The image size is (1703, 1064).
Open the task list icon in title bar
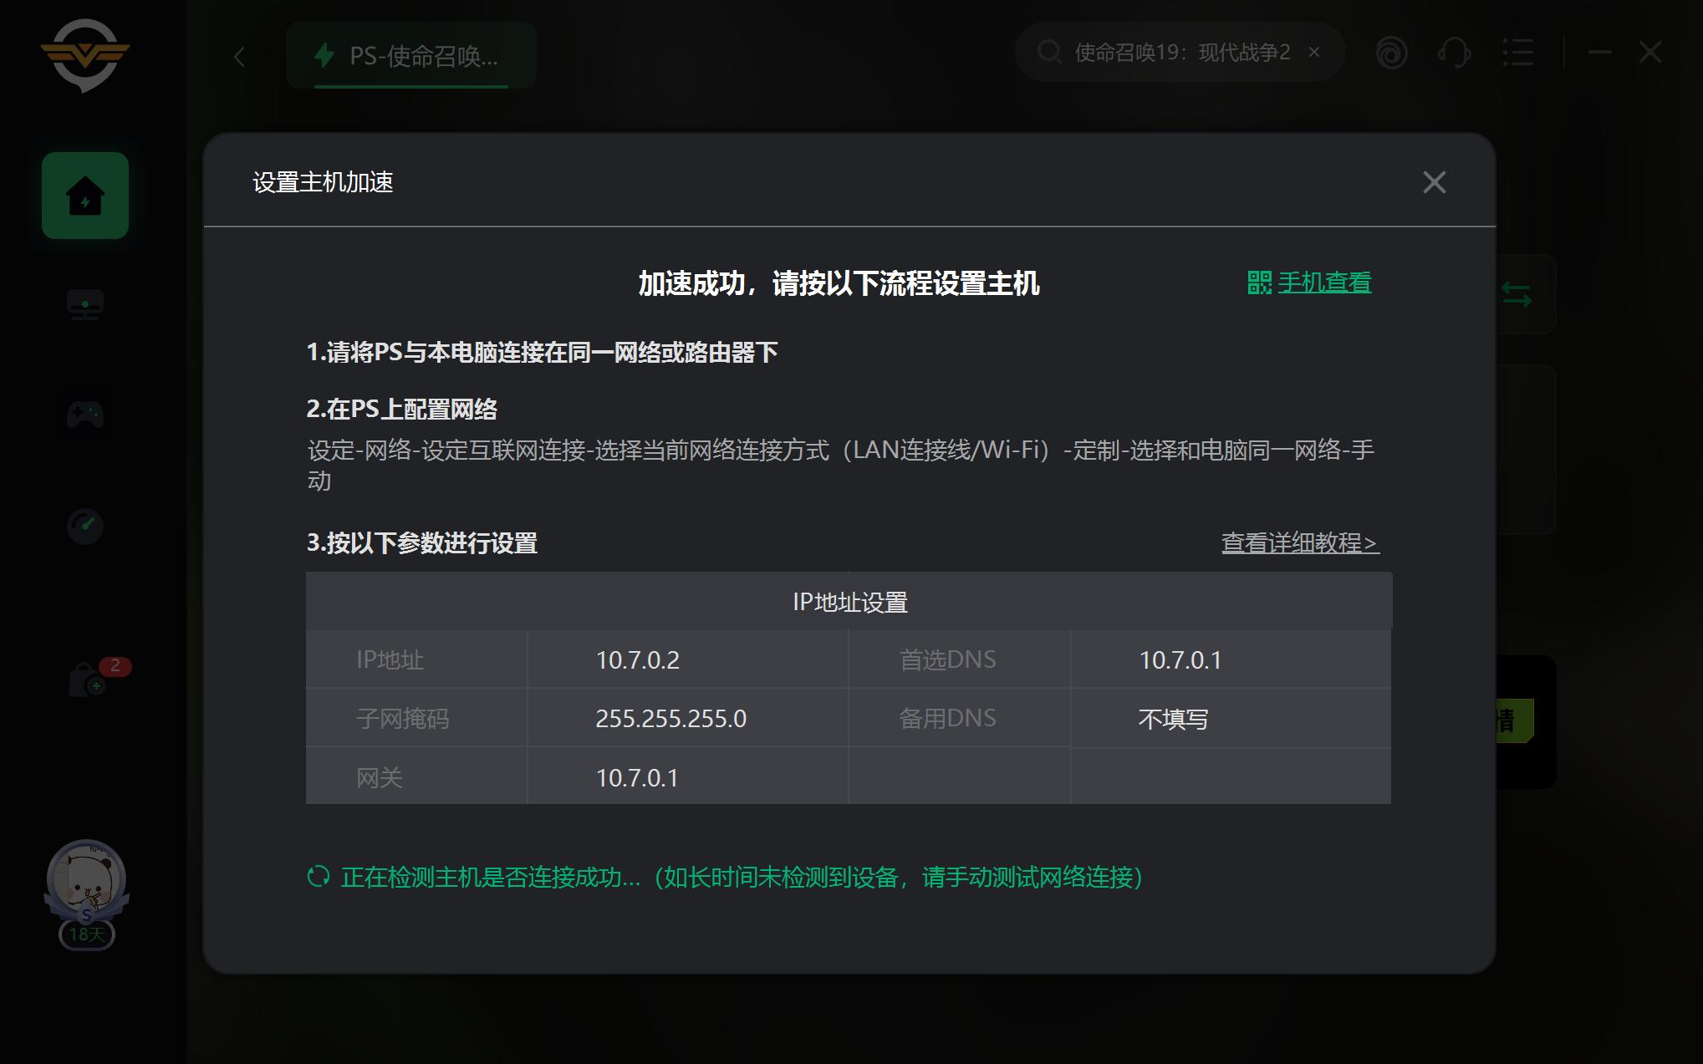click(x=1519, y=53)
